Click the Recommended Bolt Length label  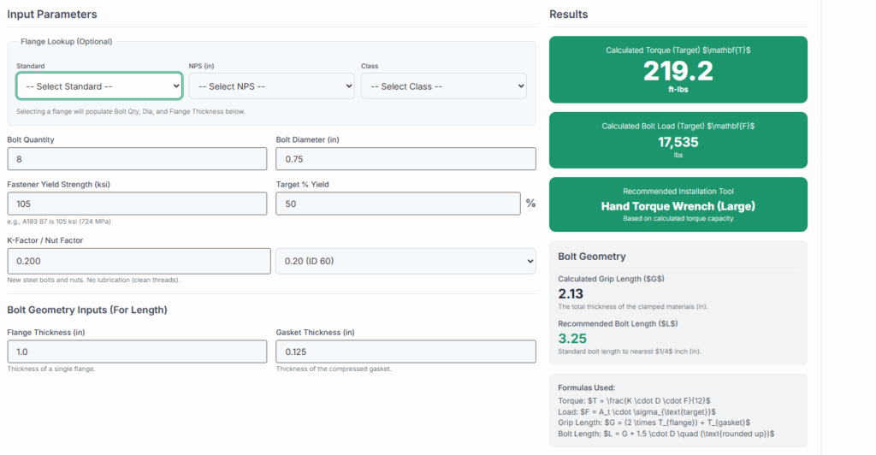[x=618, y=324]
